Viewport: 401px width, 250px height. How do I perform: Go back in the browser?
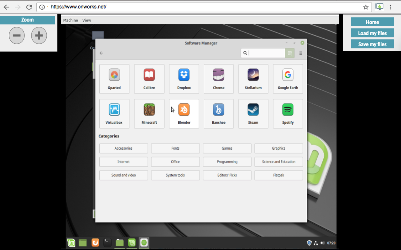pos(6,7)
